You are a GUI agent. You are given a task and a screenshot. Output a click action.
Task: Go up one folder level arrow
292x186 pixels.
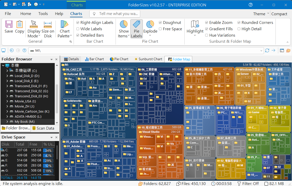tap(24, 50)
